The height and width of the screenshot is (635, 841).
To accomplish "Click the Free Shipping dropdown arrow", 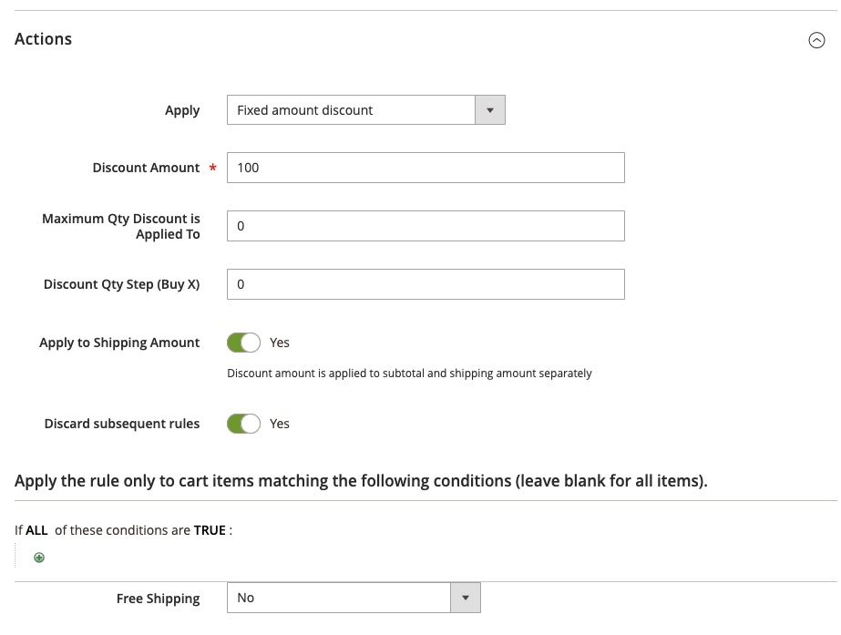I will coord(466,598).
